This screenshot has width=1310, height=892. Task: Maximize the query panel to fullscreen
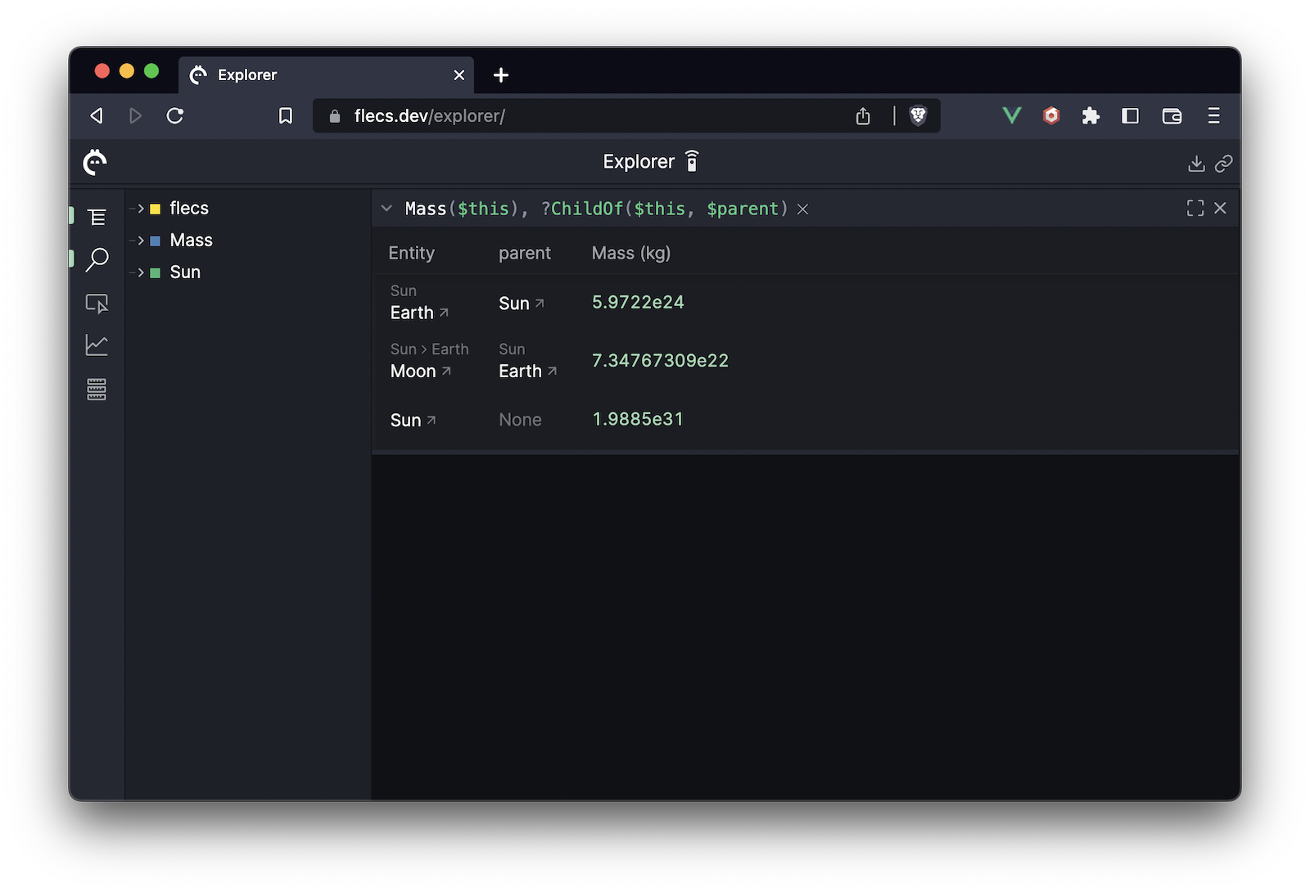click(1195, 209)
